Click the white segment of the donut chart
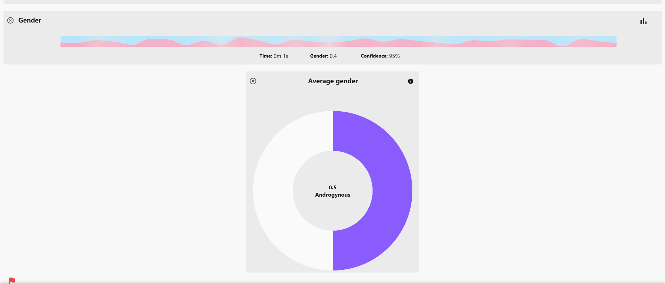The height and width of the screenshot is (284, 665). tap(273, 191)
